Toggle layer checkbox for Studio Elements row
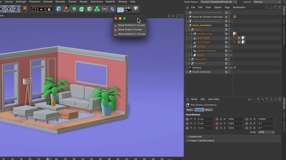Screen dimensions: 286x160 pos(226,72)
